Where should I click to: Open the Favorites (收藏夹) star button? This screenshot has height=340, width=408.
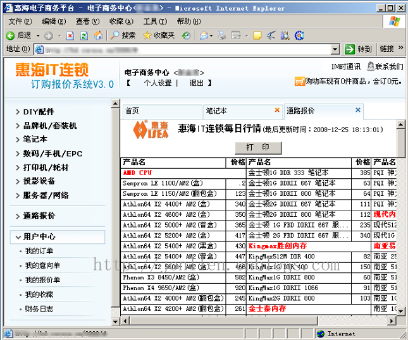pyautogui.click(x=159, y=35)
